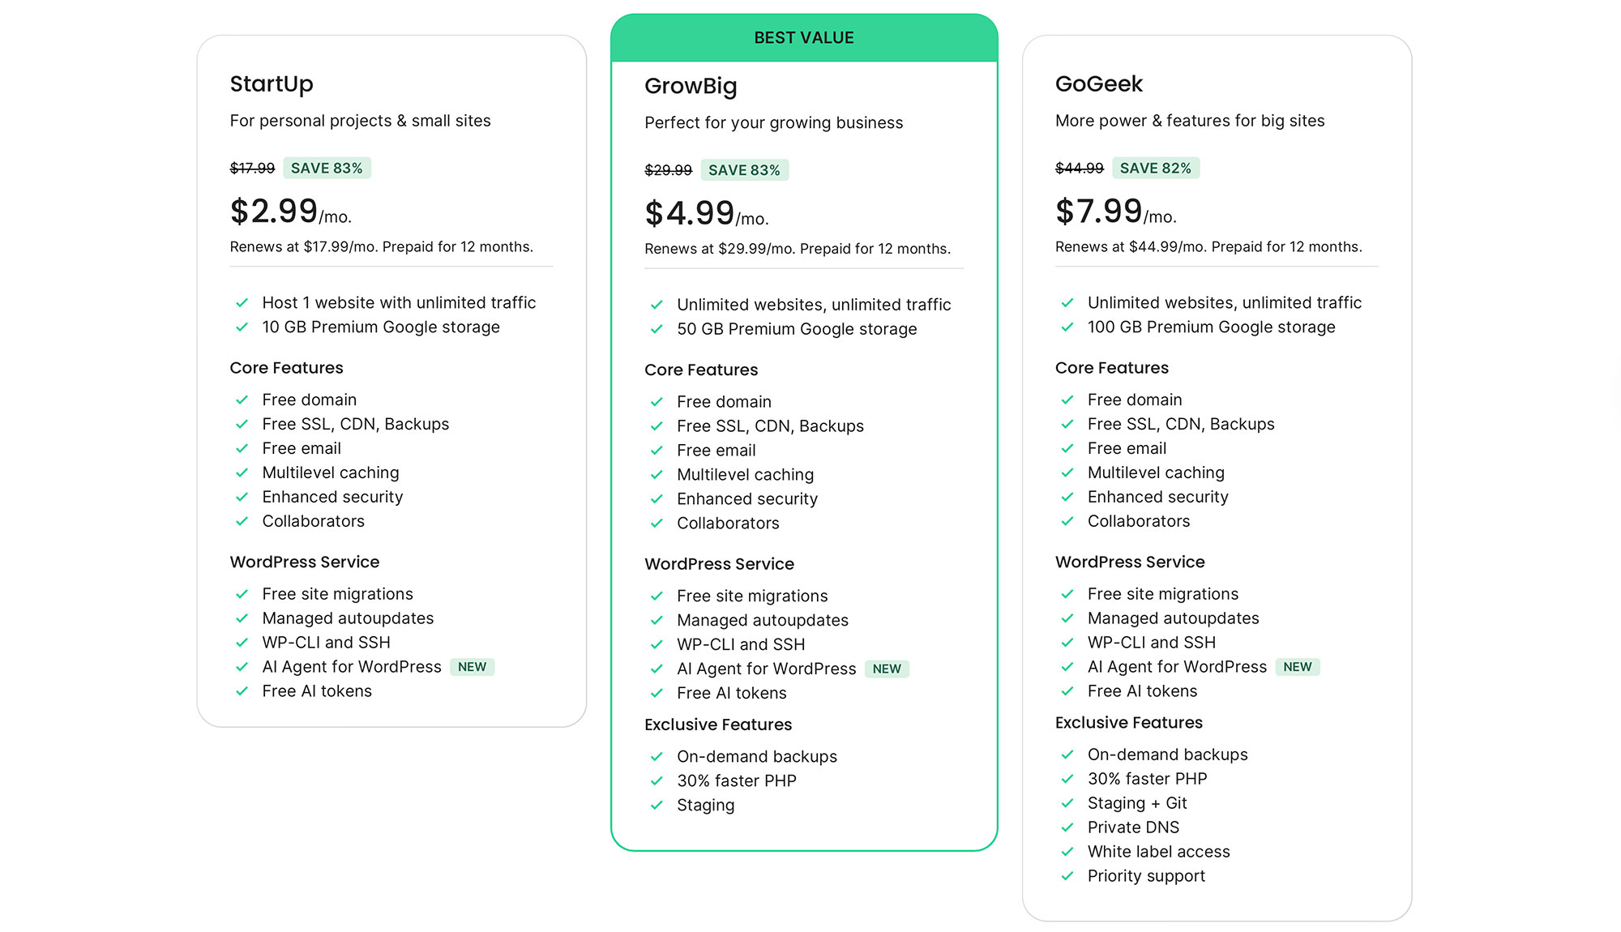
Task: Click the NEW badge in StartUp plan
Action: pyautogui.click(x=472, y=667)
